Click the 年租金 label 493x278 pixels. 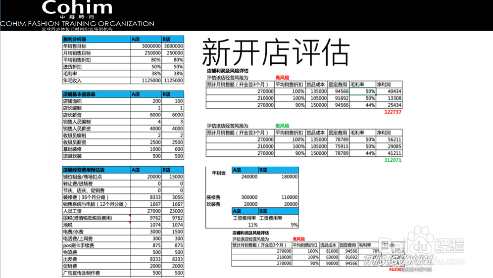point(218,173)
